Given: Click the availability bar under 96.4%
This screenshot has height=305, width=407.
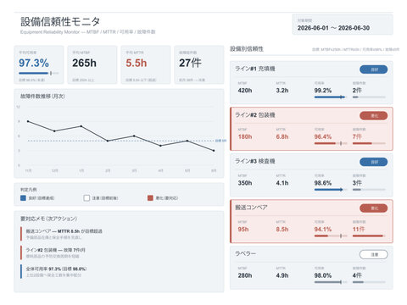Looking at the screenshot, I should 331,143.
